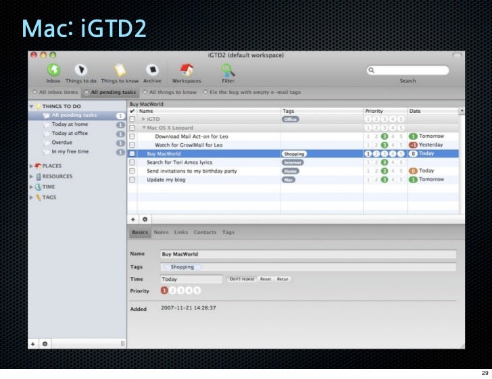Screen dimensions: 492x379
Task: Click the TIME globe icon in the sidebar
Action: coord(38,186)
